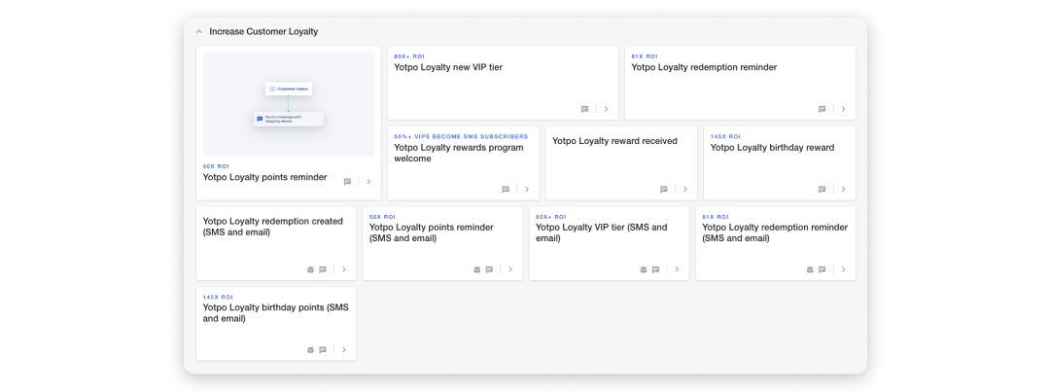This screenshot has width=1050, height=392.
Task: Click email icon on birthday points card
Action: [x=310, y=350]
